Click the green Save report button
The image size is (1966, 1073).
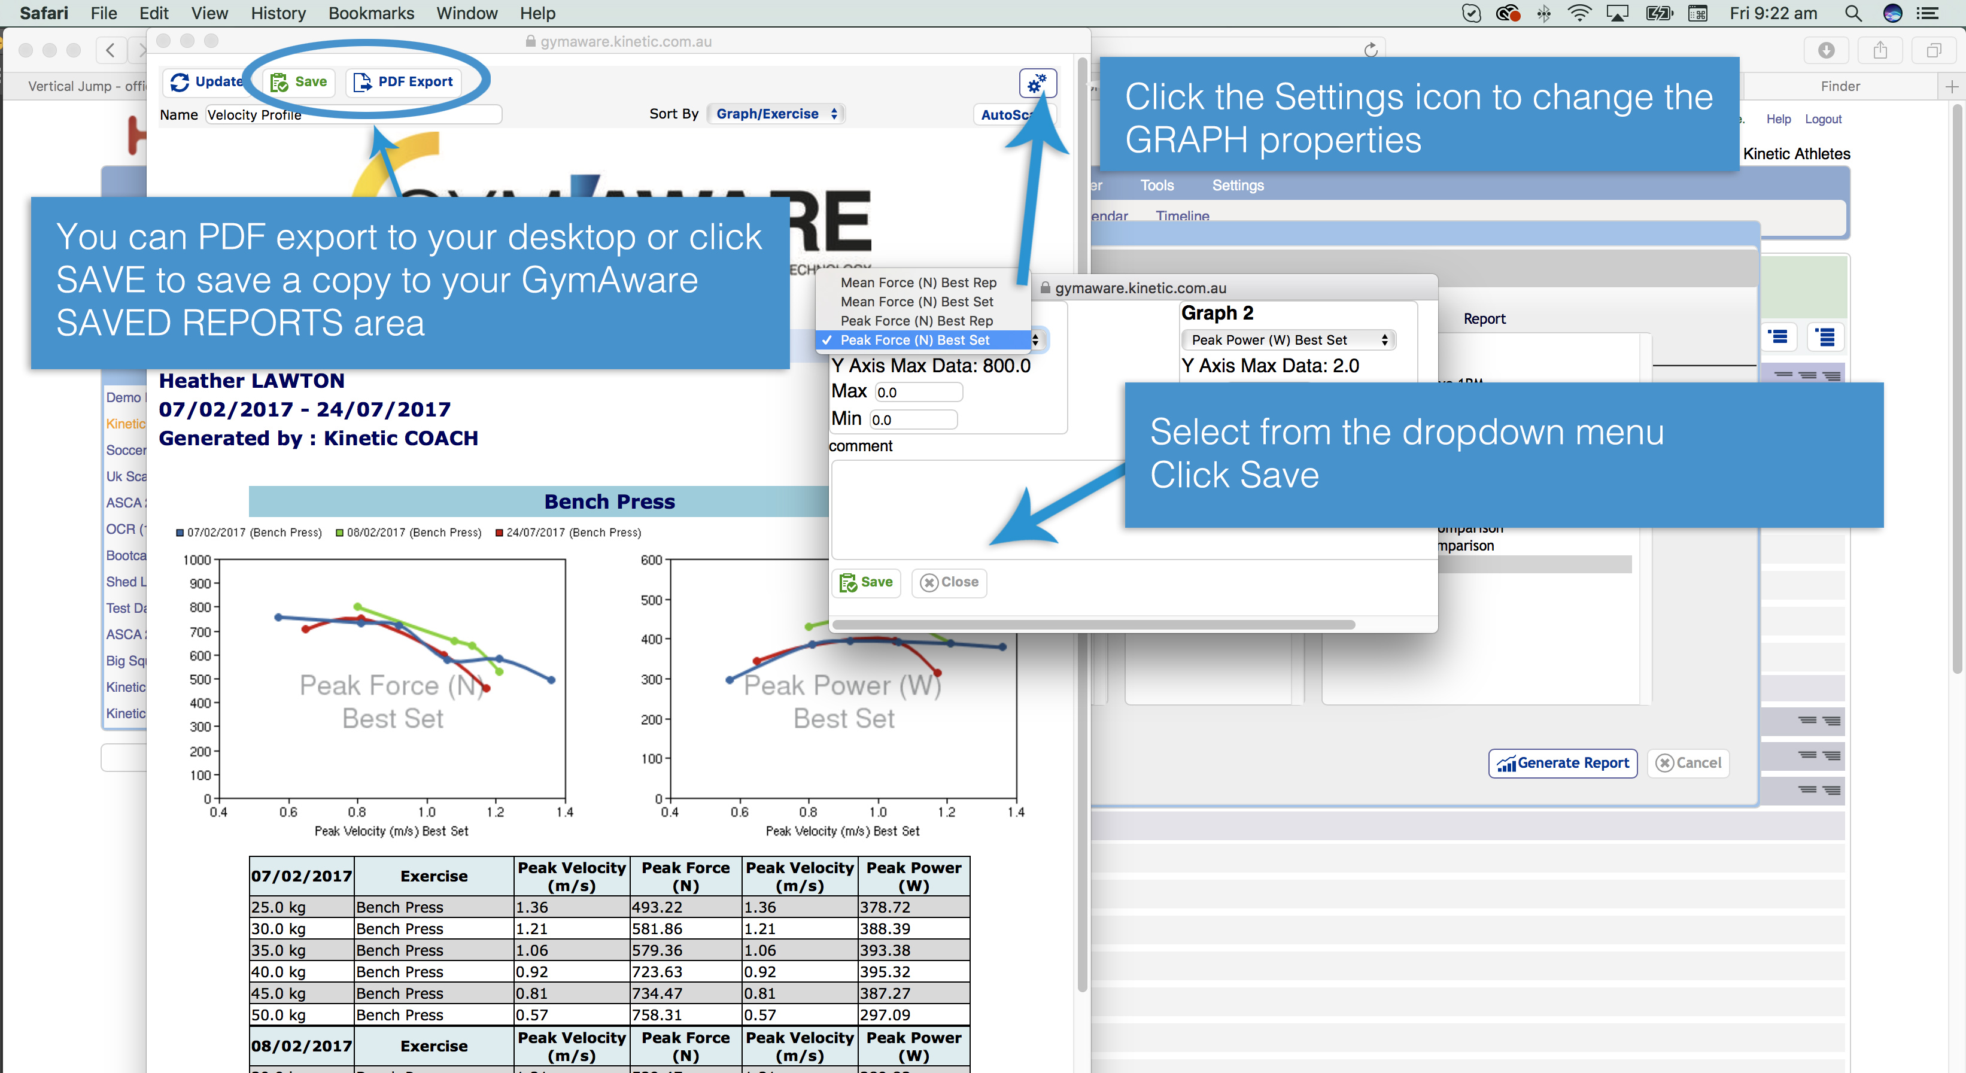pyautogui.click(x=299, y=81)
